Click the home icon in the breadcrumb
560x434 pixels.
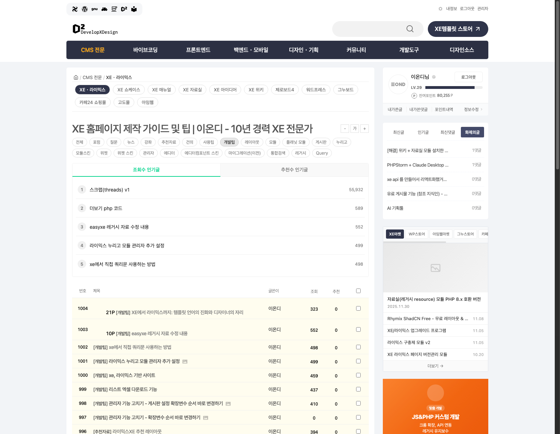point(76,77)
